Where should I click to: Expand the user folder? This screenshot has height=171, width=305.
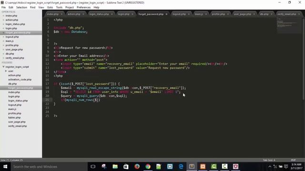(6, 71)
